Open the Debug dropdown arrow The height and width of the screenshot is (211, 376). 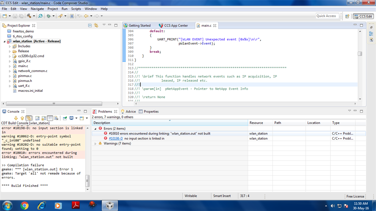53,16
